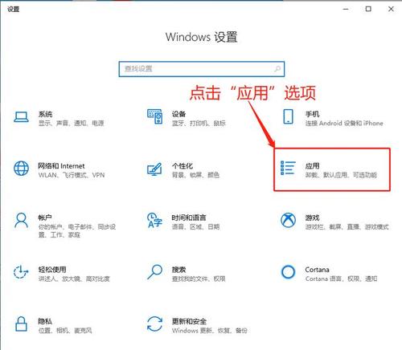The height and width of the screenshot is (350, 402).
Task: Click description mentioning Android and iPhone
Action: point(344,123)
